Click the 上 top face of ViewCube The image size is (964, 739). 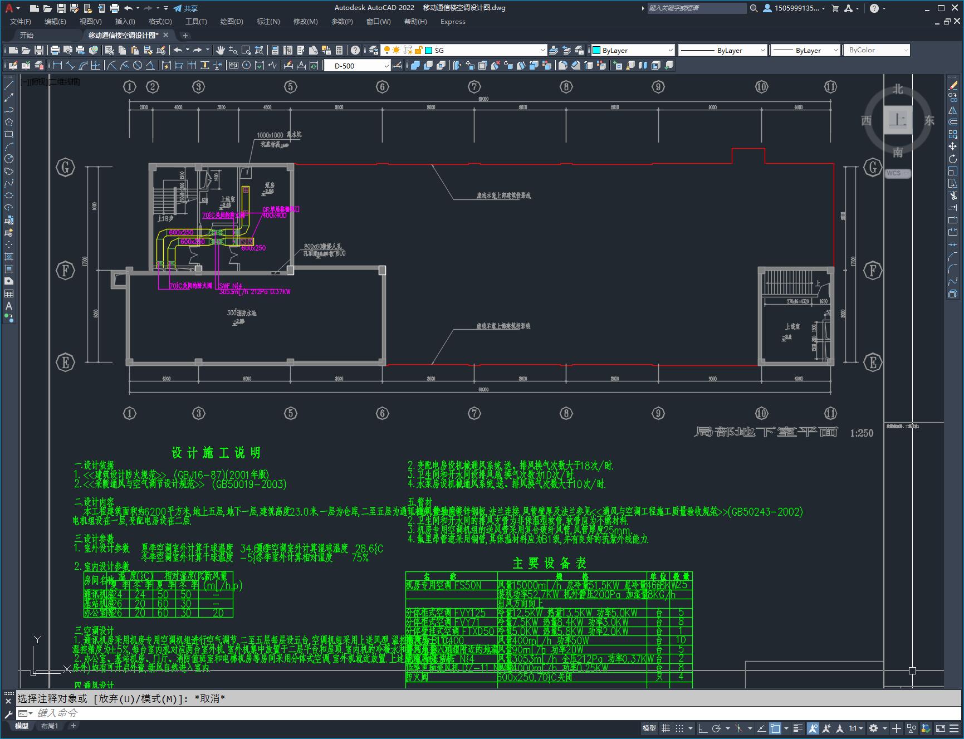[898, 120]
